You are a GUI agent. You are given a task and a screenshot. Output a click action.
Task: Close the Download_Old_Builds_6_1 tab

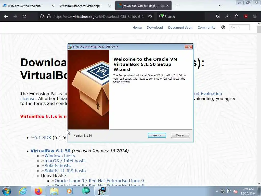tap(167, 6)
